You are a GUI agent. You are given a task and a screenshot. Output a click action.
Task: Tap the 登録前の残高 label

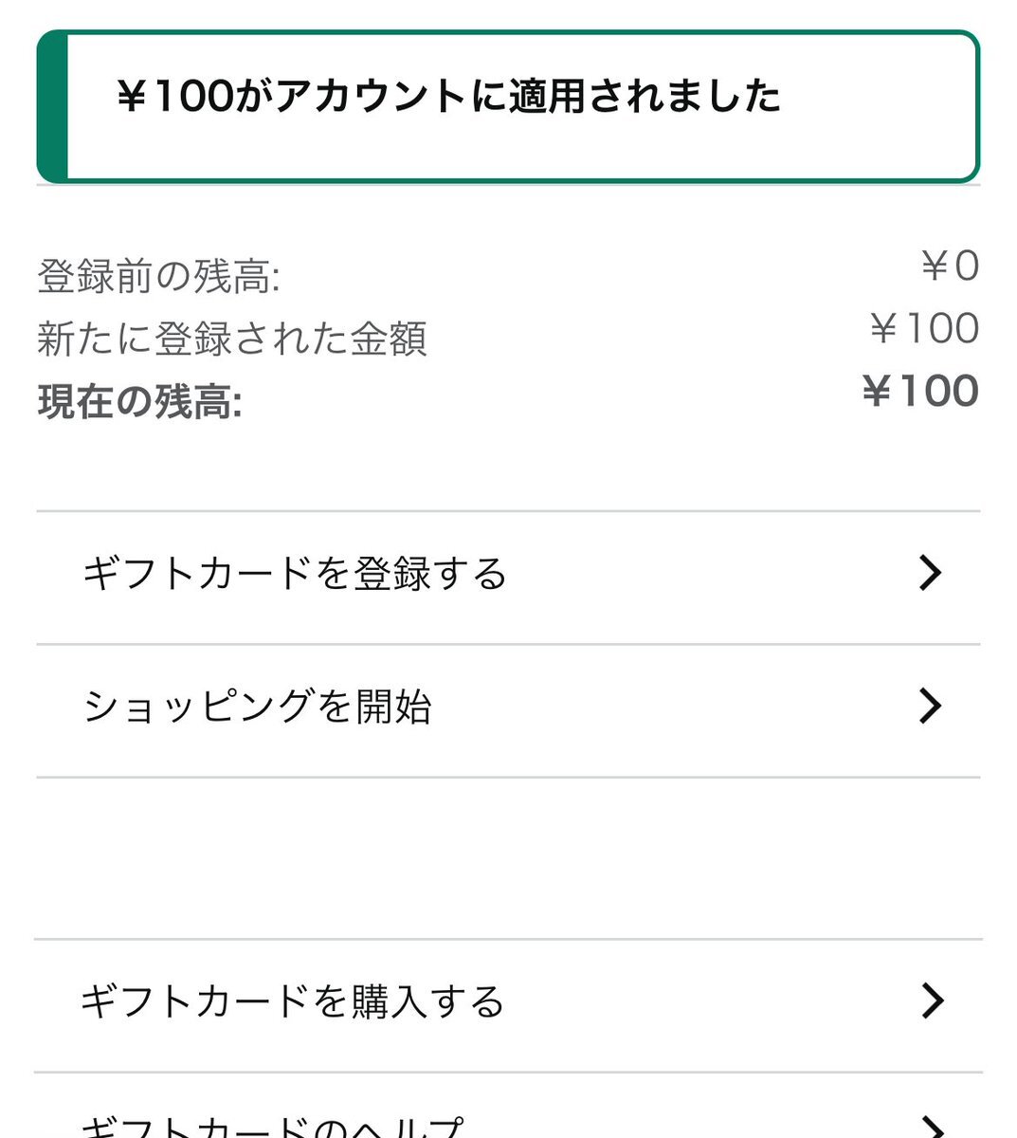[x=159, y=277]
